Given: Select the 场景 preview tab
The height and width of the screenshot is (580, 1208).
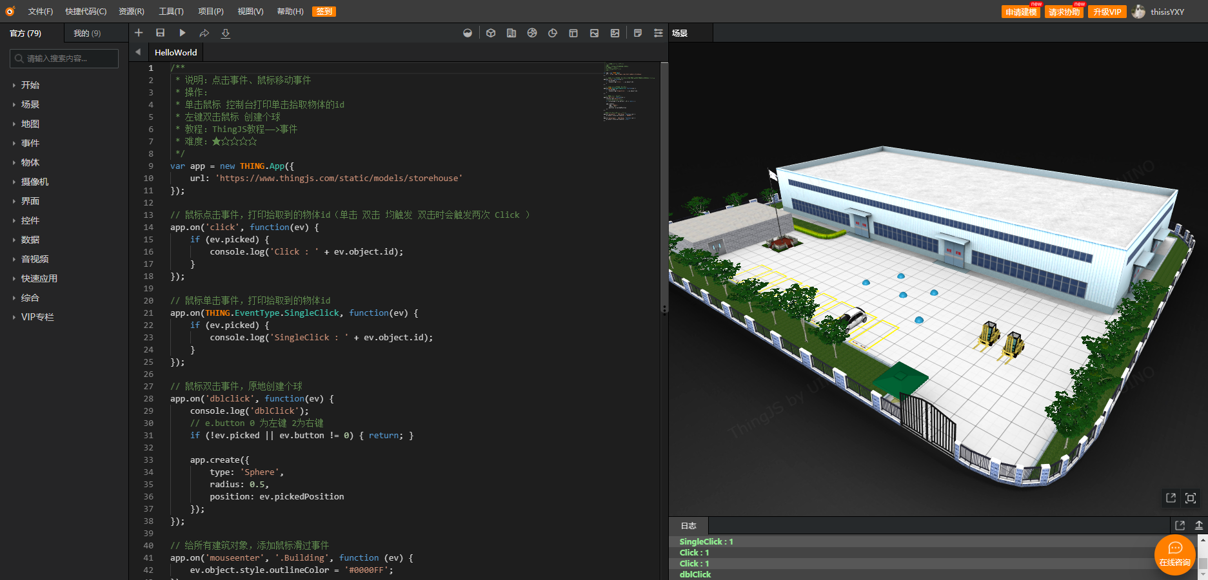Looking at the screenshot, I should click(680, 33).
